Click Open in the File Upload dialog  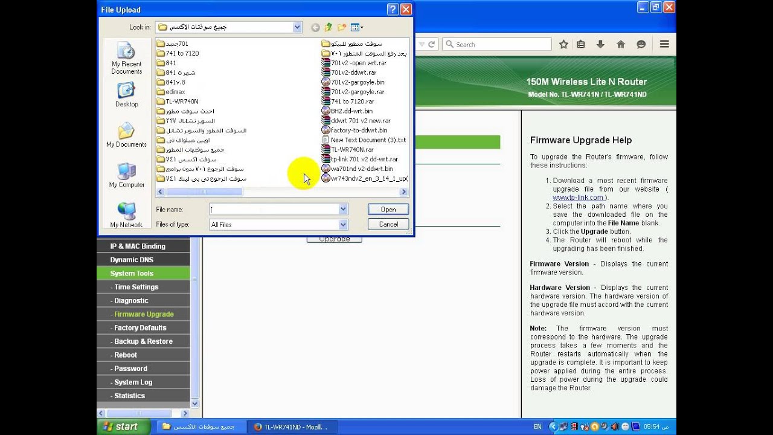[388, 210]
